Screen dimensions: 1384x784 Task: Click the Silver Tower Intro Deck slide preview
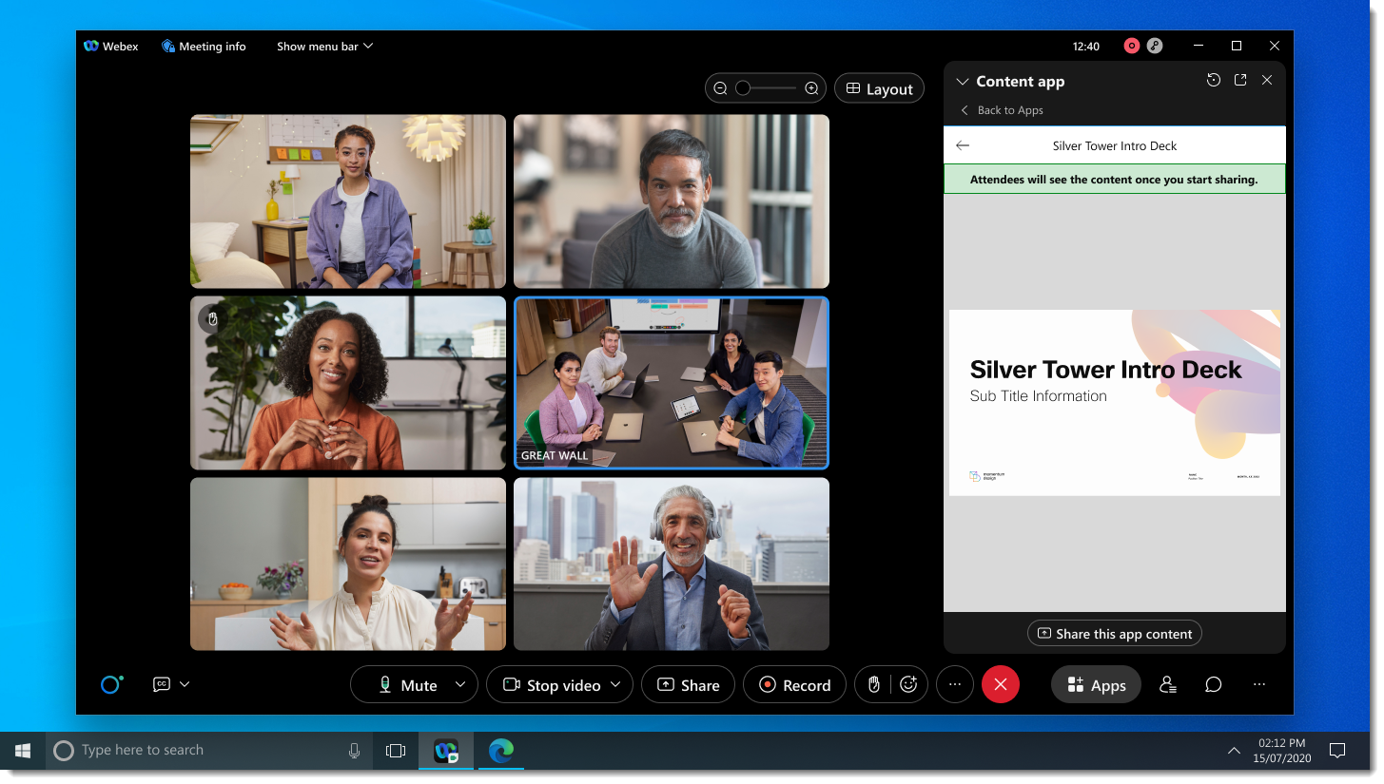[1115, 402]
